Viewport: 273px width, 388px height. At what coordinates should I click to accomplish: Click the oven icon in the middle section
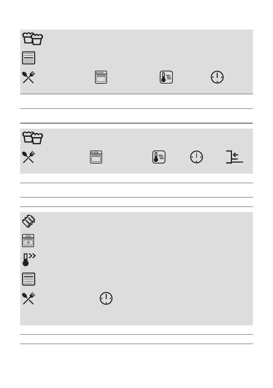[x=96, y=157]
